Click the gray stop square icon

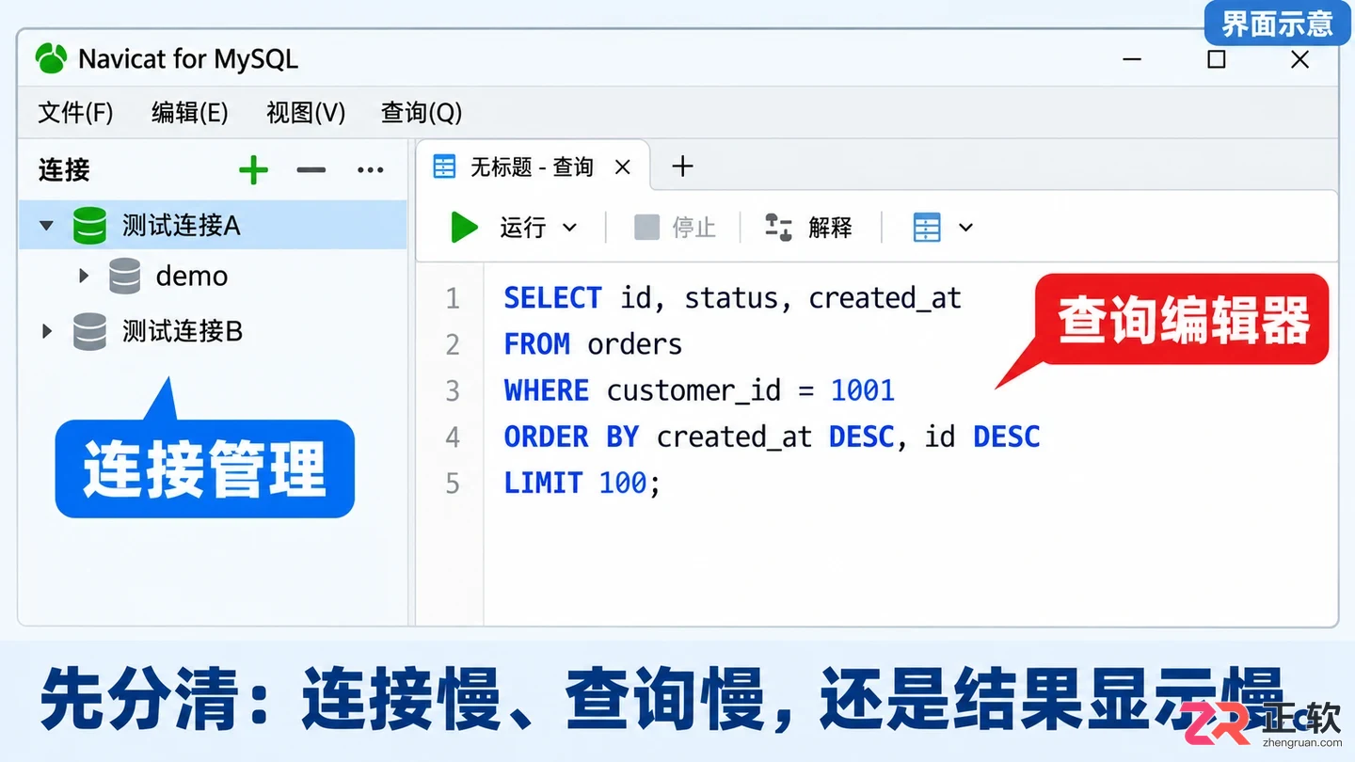click(x=646, y=227)
